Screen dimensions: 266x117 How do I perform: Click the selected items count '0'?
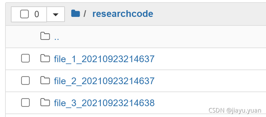point(37,14)
